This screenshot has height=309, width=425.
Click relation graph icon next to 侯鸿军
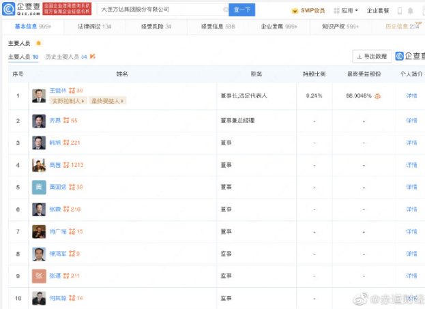[x=72, y=254]
